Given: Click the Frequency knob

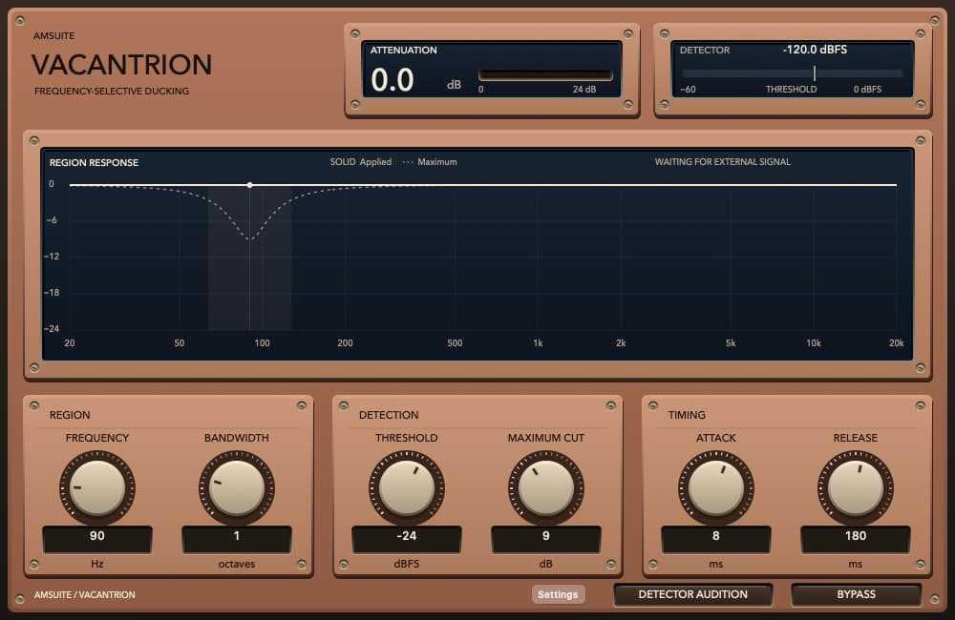Looking at the screenshot, I should tap(96, 488).
